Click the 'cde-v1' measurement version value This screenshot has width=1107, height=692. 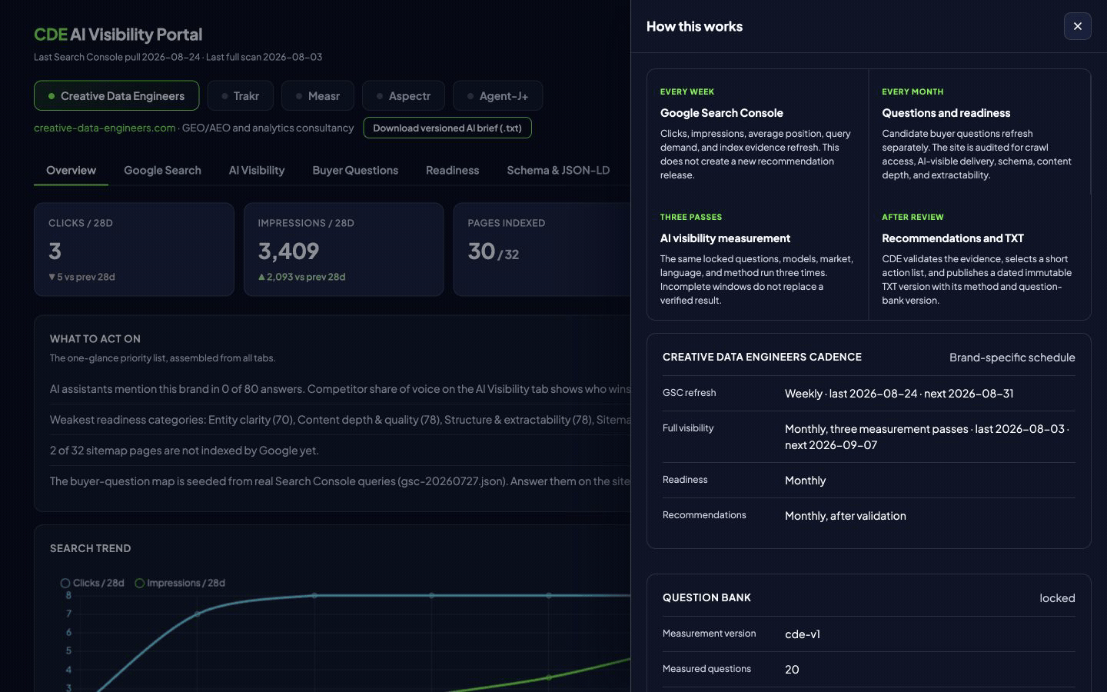tap(803, 634)
